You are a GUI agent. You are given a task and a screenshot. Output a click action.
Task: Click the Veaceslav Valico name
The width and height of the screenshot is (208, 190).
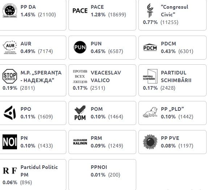coord(106,76)
